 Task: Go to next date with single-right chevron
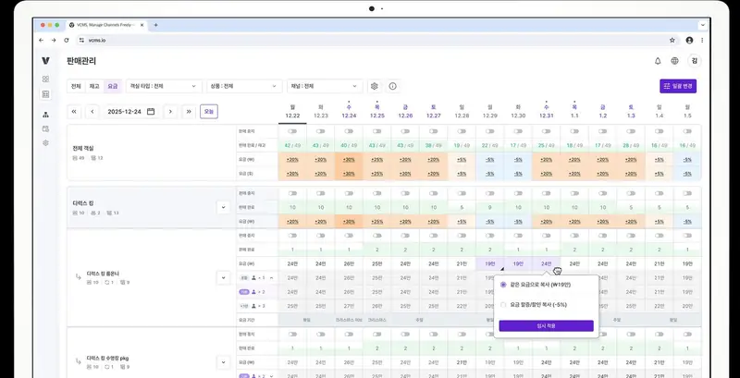coord(170,112)
